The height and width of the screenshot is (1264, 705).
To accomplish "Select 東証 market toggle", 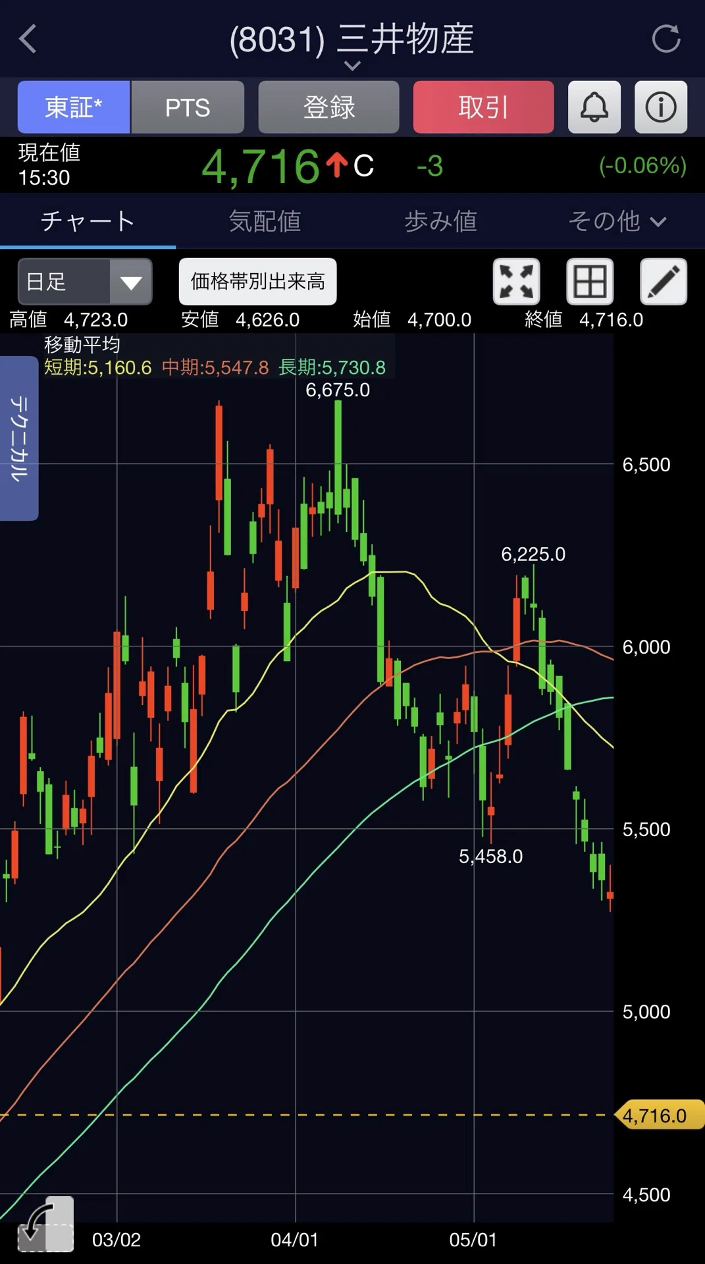I will [x=74, y=107].
